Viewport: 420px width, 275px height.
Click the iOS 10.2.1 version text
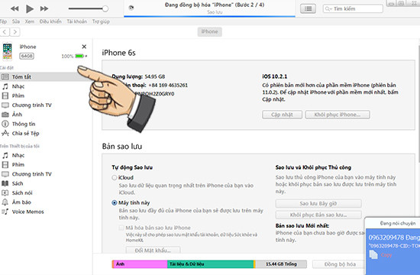275,76
